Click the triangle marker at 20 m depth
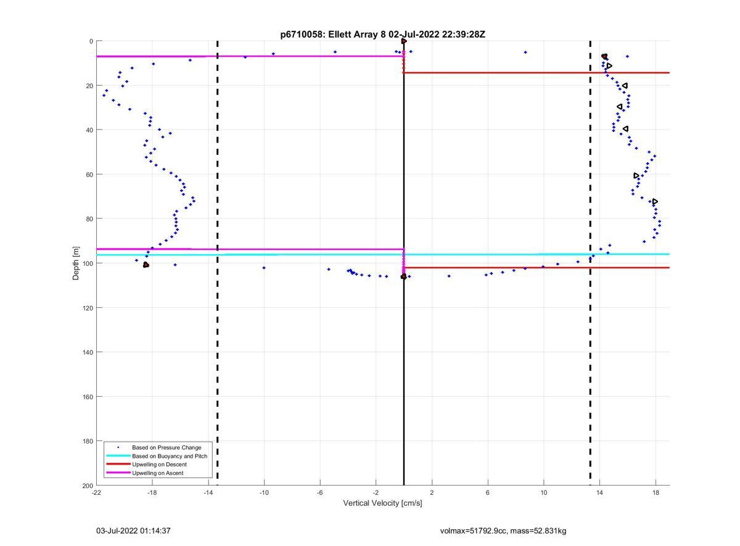The width and height of the screenshot is (740, 546). tap(625, 86)
